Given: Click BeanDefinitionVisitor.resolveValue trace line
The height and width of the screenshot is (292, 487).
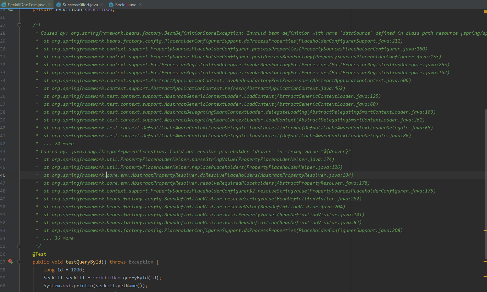Looking at the screenshot, I should point(194,207).
